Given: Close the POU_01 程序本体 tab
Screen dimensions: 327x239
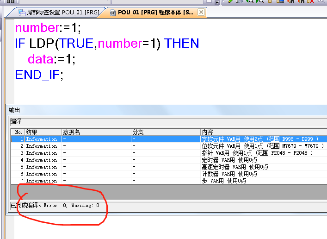Looking at the screenshot, I should tap(201, 13).
